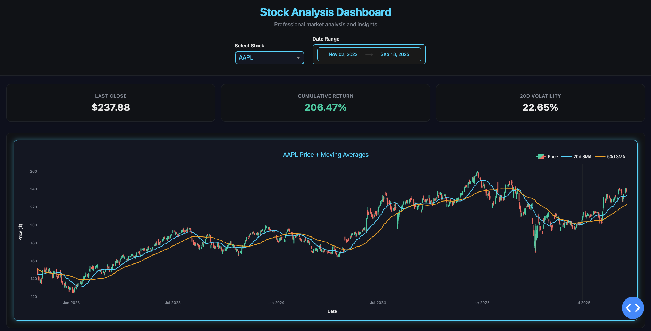Click the blue code toggle button
Viewport: 651px width, 331px height.
tap(633, 307)
